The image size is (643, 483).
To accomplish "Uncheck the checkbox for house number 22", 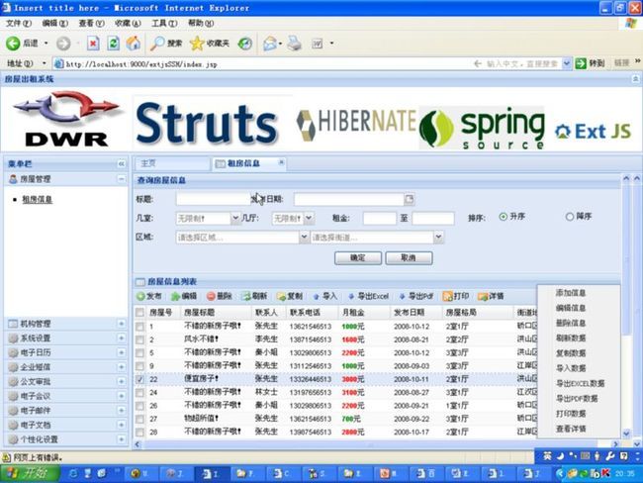I will (x=139, y=380).
